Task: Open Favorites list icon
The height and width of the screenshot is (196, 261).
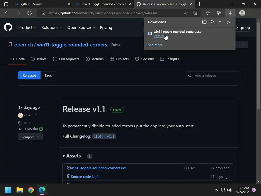Action: click(208, 13)
